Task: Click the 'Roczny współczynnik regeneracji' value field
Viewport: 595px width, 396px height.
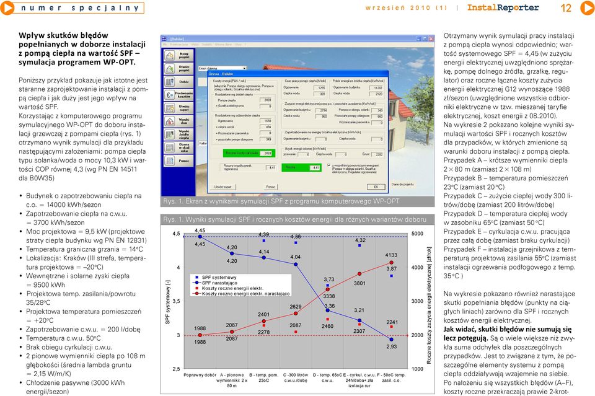Action: (270, 167)
